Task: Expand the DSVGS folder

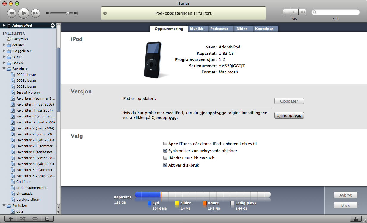Action: point(4,63)
